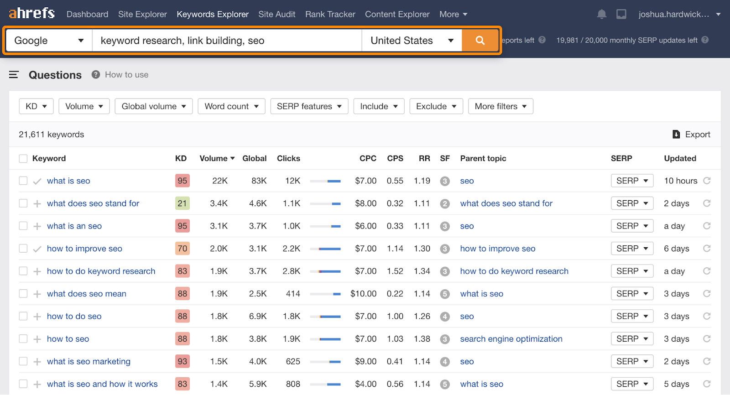730x395 pixels.
Task: Go to Site Explorer in the nav
Action: pos(142,14)
